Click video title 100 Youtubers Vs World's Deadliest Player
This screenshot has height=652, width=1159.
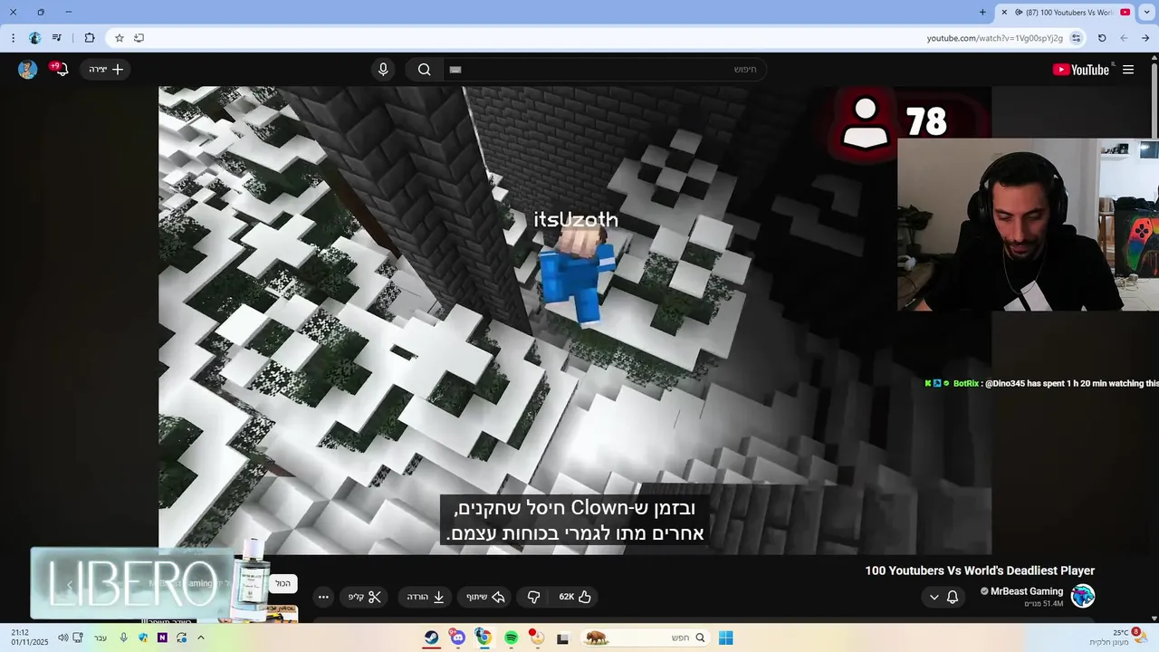[x=980, y=570]
